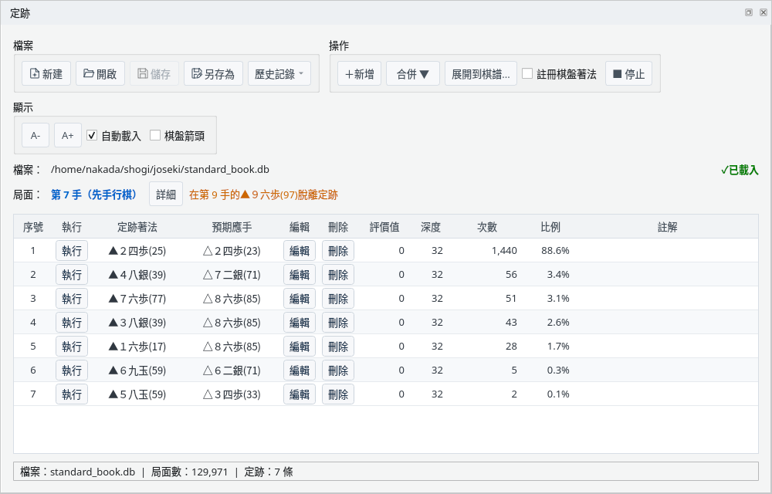Open position details with 詳細 button
772x494 pixels.
point(166,195)
